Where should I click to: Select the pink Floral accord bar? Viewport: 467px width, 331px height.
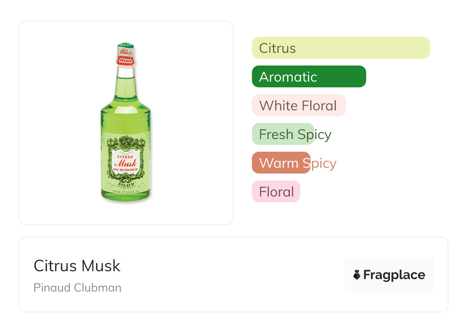(x=276, y=192)
